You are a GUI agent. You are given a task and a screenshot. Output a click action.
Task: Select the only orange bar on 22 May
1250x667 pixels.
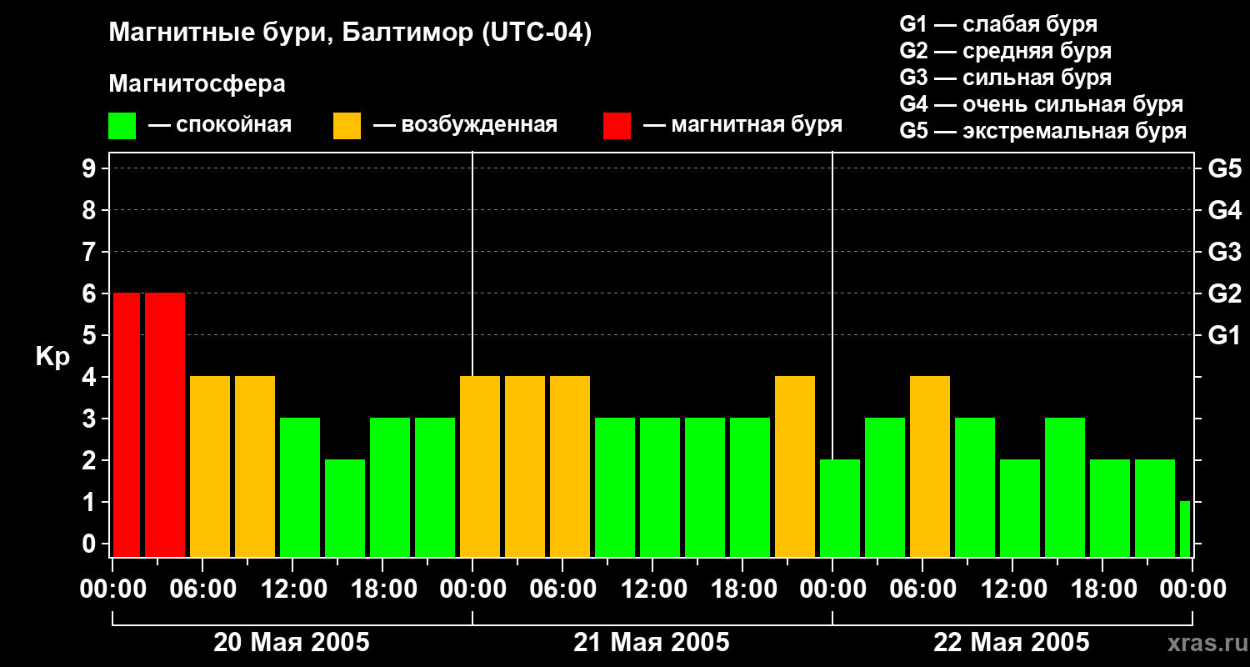(x=930, y=466)
